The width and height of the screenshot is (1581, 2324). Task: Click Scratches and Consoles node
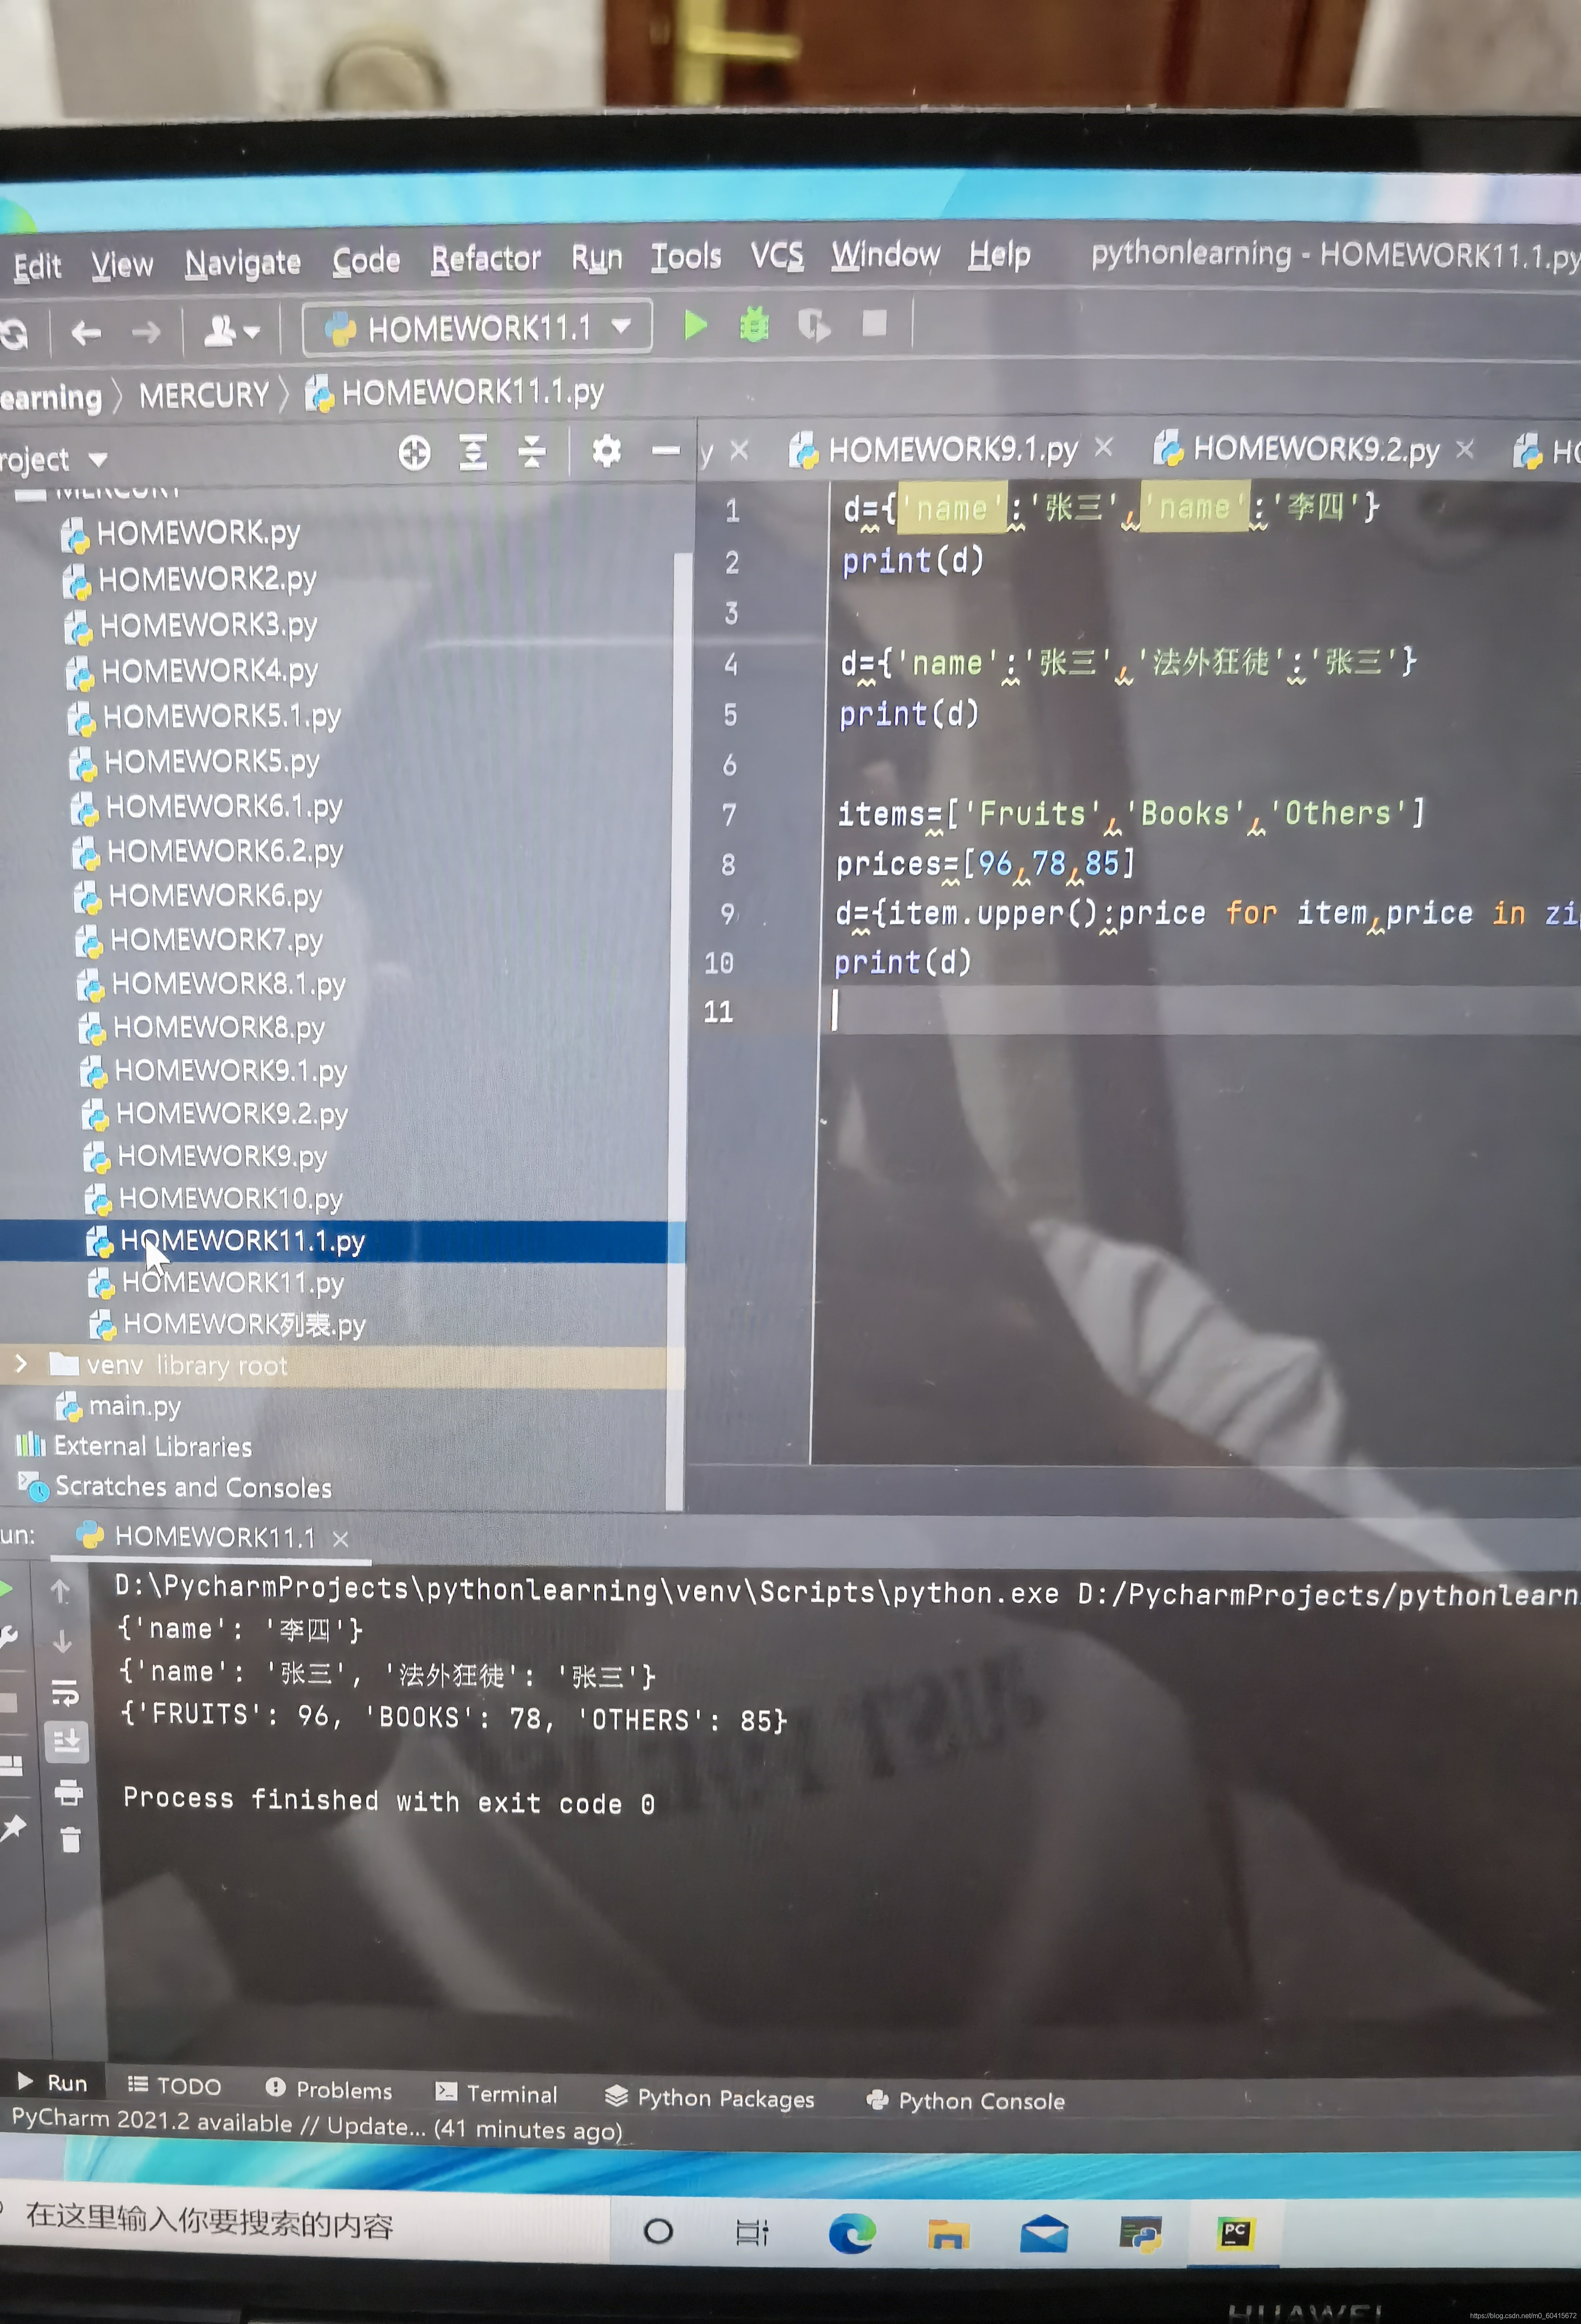point(174,1487)
